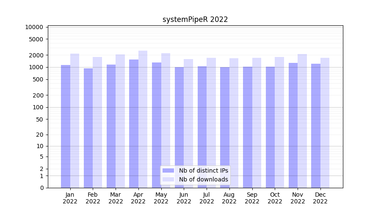Click the July 2022 downloads bar
This screenshot has width=381, height=211.
211,123
